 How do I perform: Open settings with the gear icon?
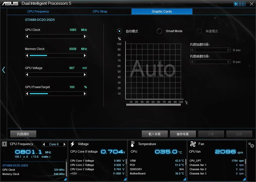(x=251, y=145)
